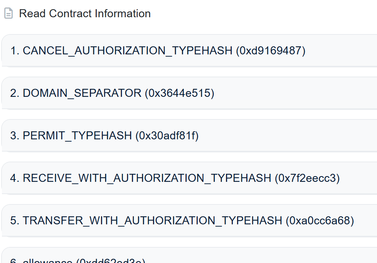Click the selector text 0xa0cc6a68

click(x=320, y=221)
